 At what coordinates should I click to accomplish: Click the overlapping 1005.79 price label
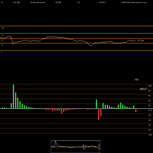[x=144, y=88]
